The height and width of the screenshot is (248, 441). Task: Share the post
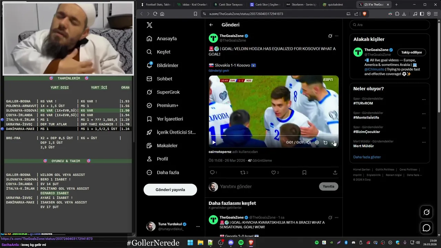click(x=335, y=173)
